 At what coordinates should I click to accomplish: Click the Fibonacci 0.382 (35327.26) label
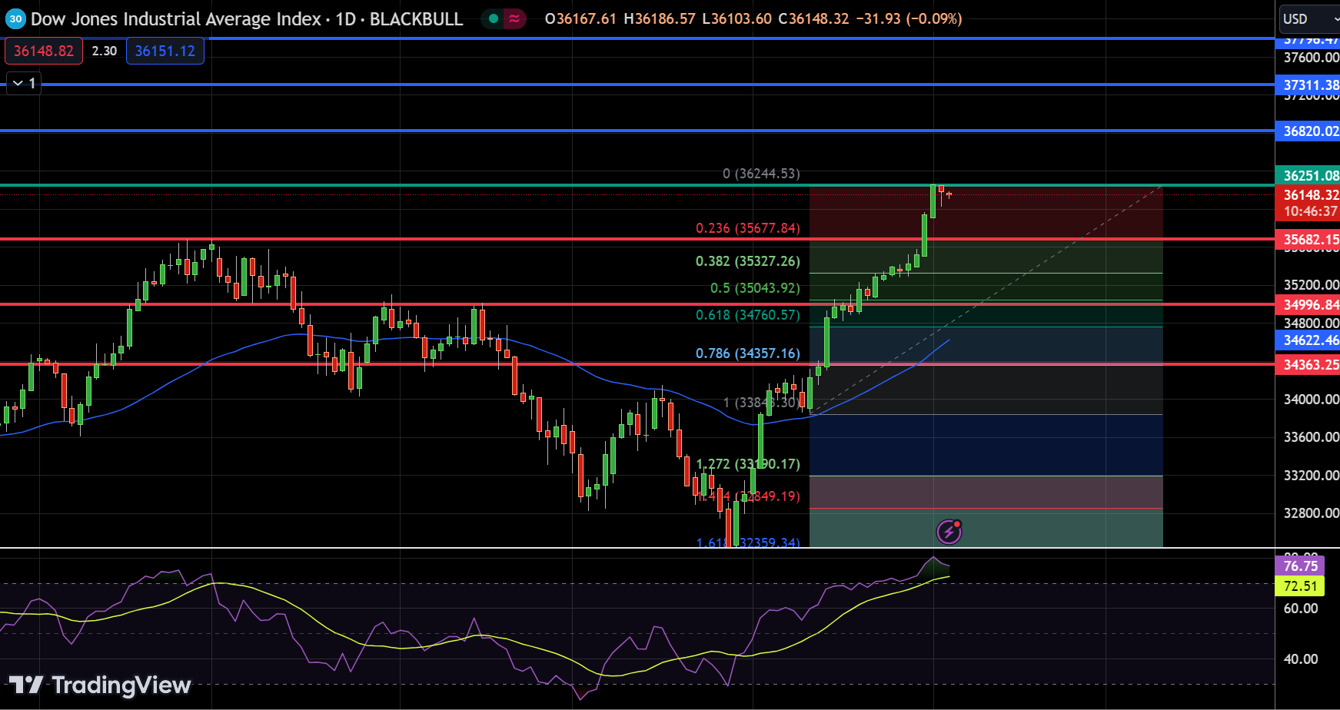point(748,261)
